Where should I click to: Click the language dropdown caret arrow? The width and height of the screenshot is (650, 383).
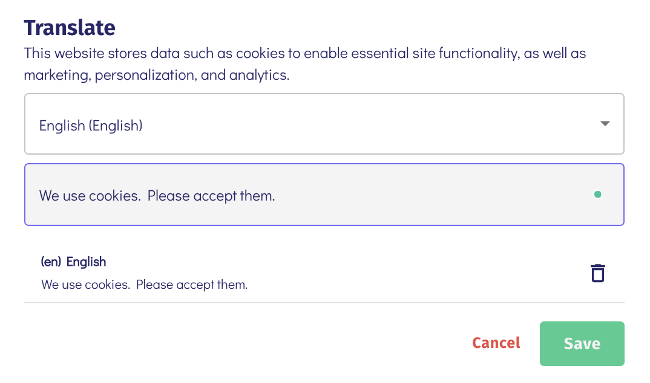click(604, 124)
